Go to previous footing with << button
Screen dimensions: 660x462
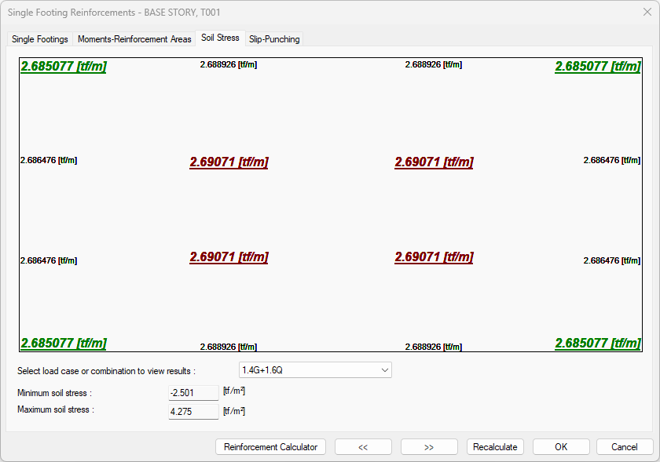[363, 447]
